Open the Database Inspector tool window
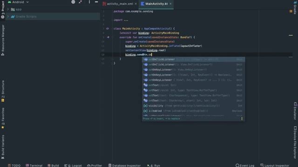The height and width of the screenshot is (167, 298). pyautogui.click(x=124, y=166)
